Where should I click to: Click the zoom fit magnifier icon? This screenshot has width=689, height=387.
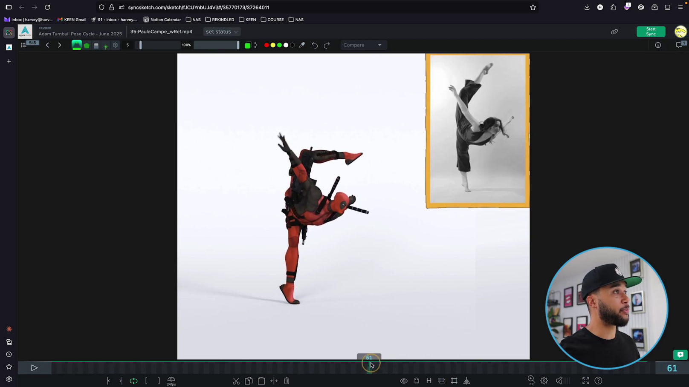(x=531, y=380)
